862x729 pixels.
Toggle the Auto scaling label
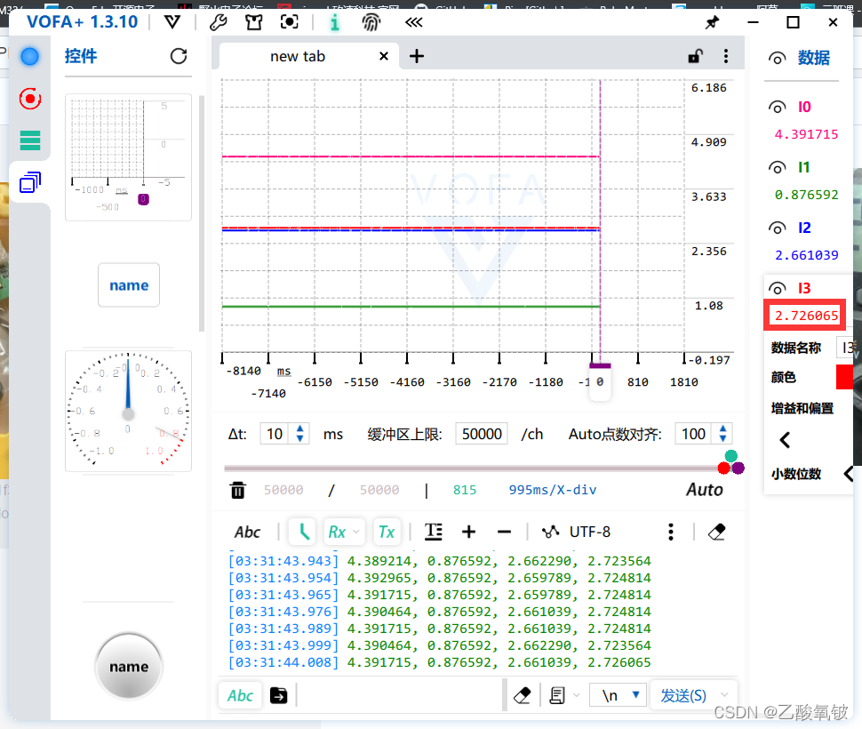pos(704,489)
